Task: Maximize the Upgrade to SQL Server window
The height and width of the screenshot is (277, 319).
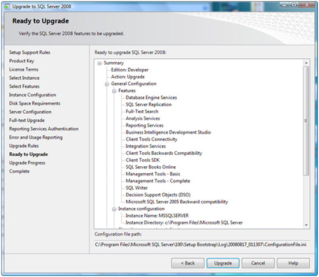Action: (x=294, y=5)
